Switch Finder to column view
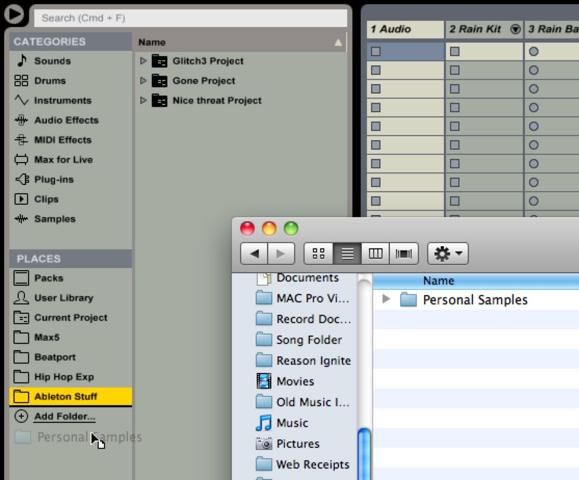Viewport: 579px width, 480px height. (x=375, y=254)
